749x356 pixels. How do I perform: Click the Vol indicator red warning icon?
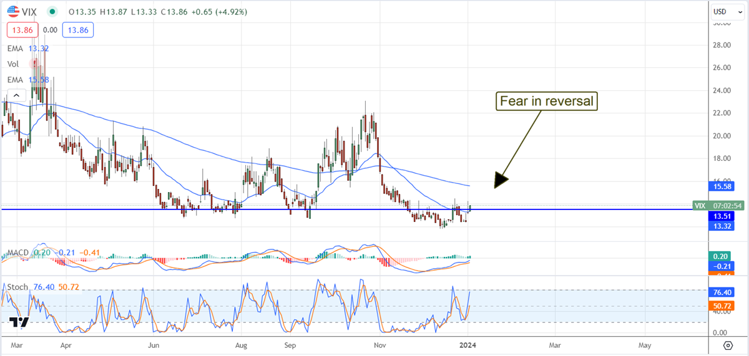point(33,64)
